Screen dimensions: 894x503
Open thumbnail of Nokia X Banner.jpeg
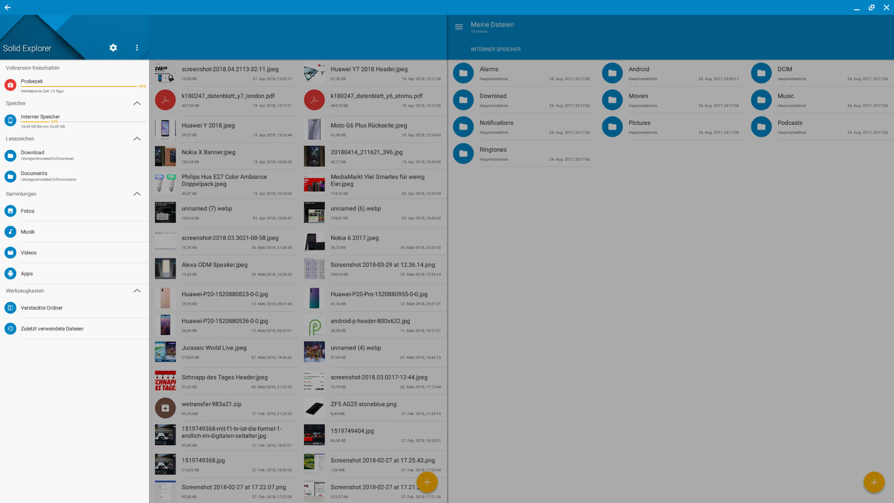click(x=165, y=156)
